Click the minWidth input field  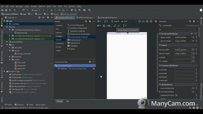pos(185,70)
